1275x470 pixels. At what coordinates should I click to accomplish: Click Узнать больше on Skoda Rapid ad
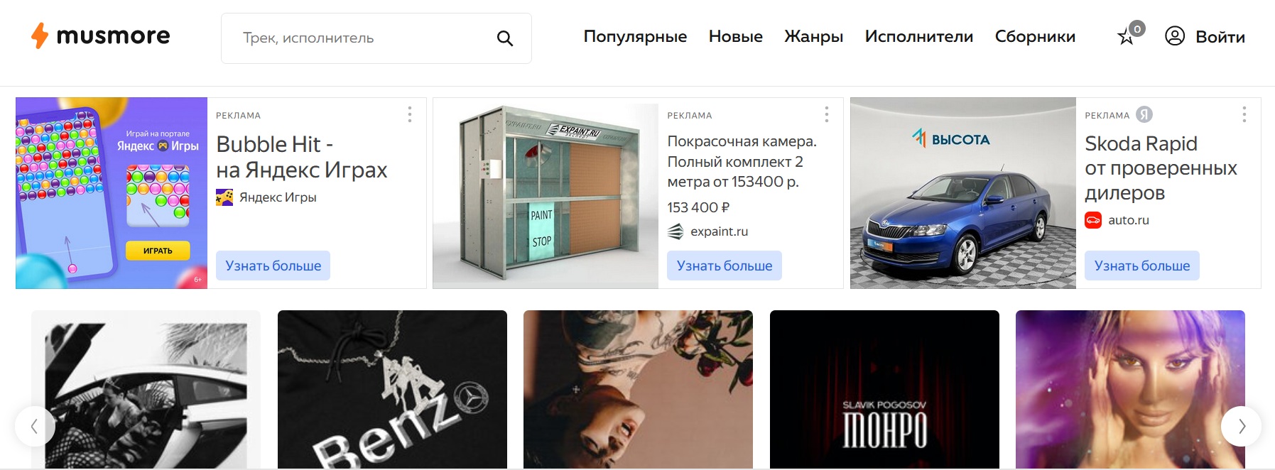1142,266
